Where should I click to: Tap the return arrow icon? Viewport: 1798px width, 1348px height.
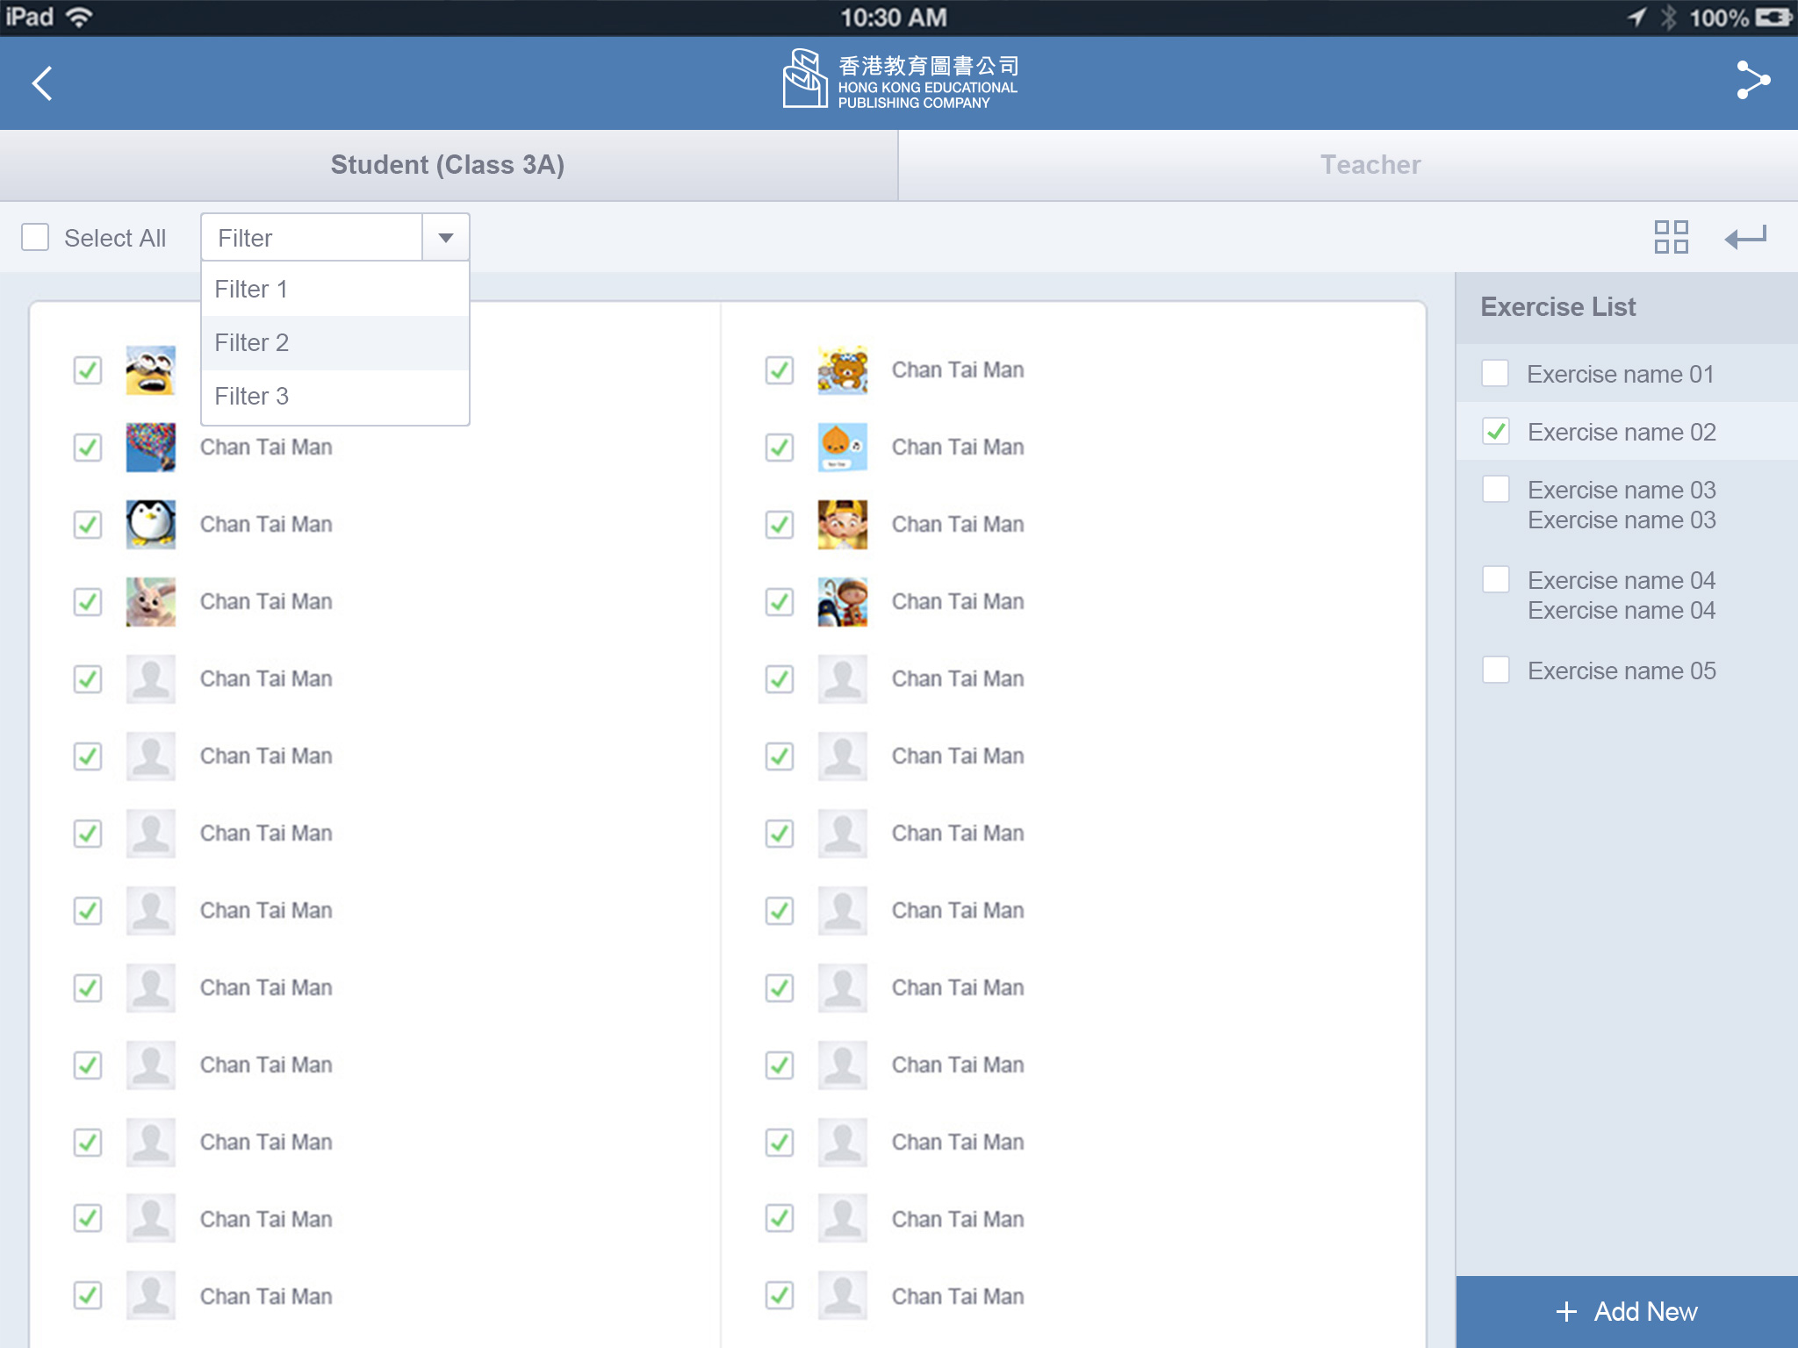[x=1745, y=237]
